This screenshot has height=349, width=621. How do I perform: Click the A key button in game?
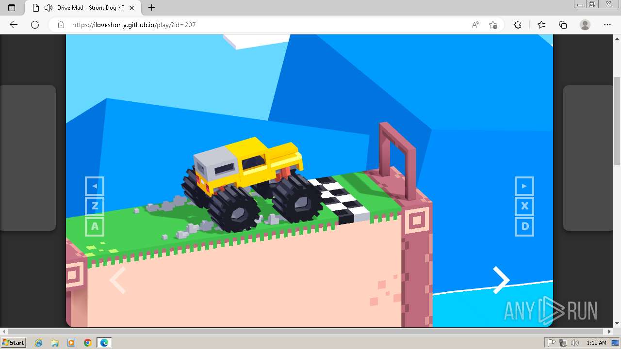pos(95,226)
